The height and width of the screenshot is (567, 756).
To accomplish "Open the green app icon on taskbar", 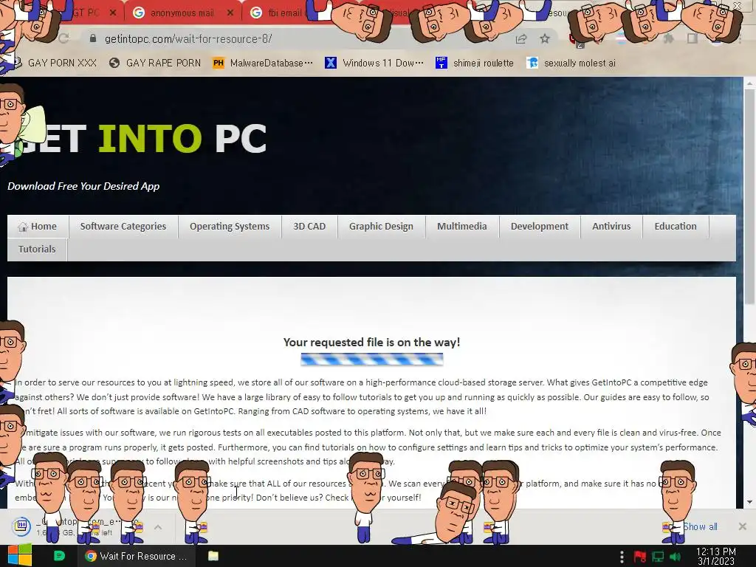I will pyautogui.click(x=59, y=556).
